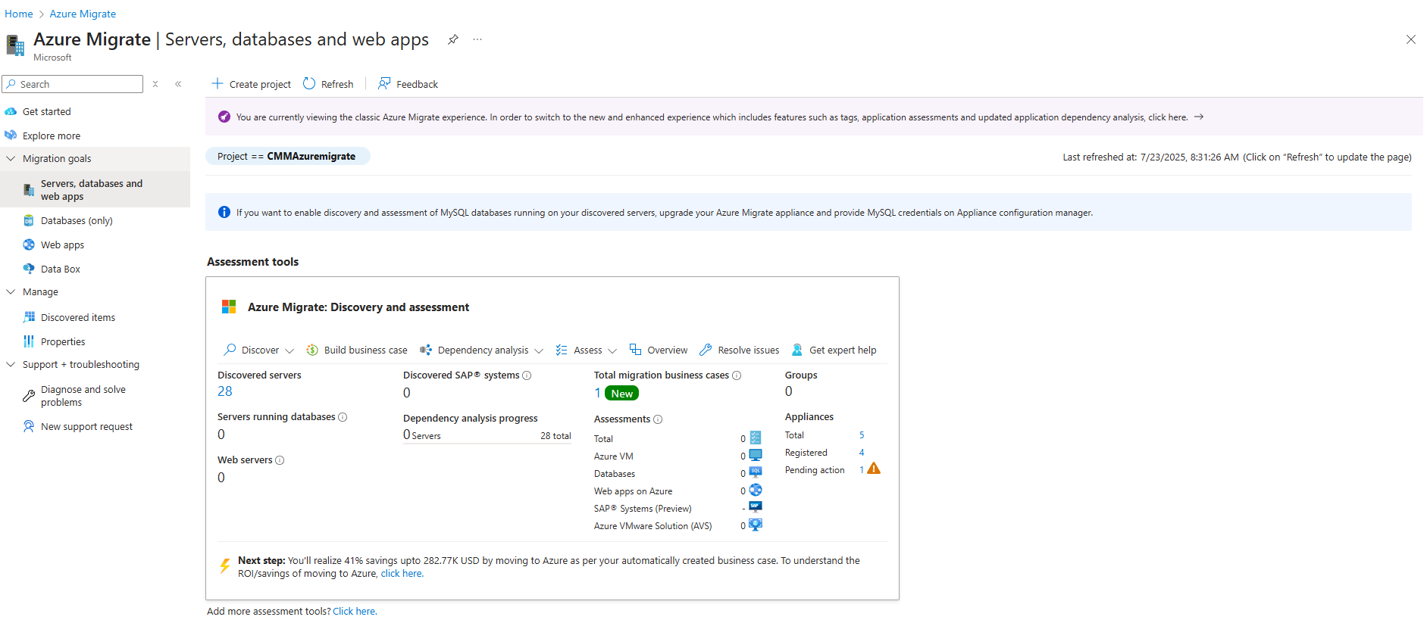Click Resolve issues
The height and width of the screenshot is (623, 1427).
(739, 350)
